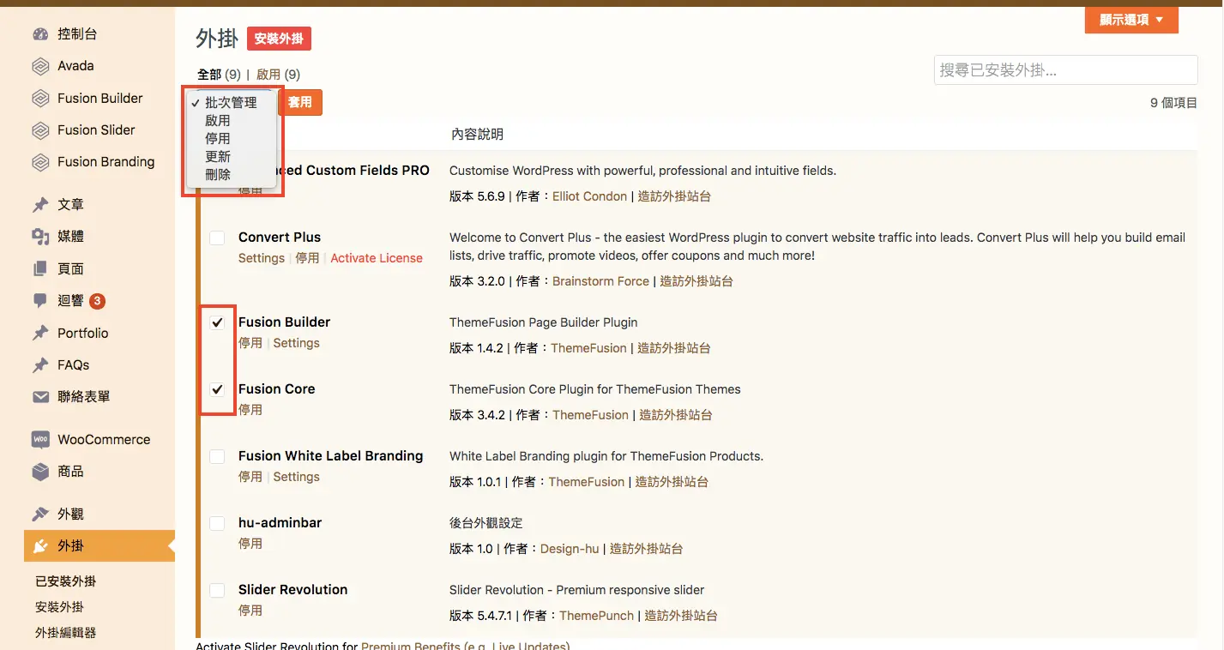Screen dimensions: 1224x650
Task: Uncheck the Fusion Core checkbox
Action: [x=218, y=389]
